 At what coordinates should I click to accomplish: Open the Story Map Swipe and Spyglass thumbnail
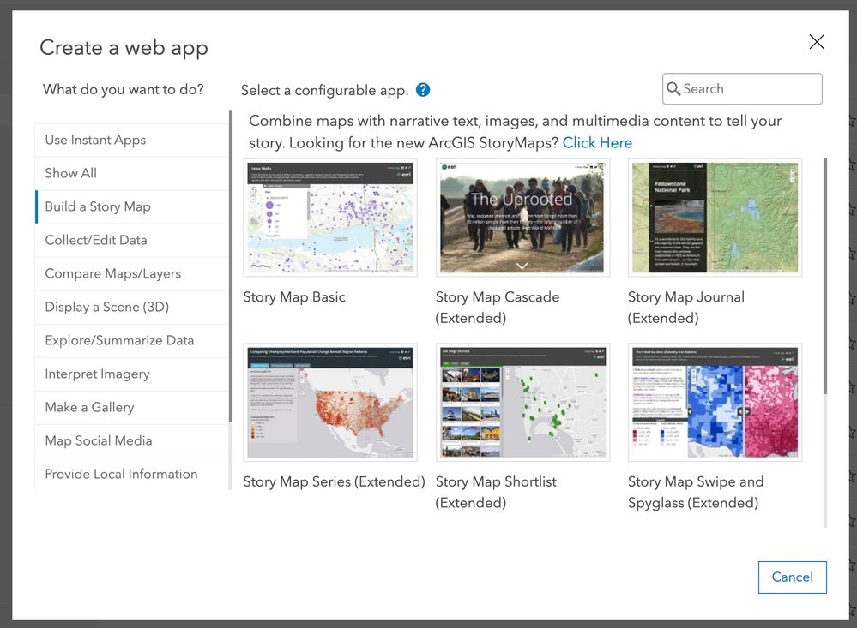click(x=715, y=402)
